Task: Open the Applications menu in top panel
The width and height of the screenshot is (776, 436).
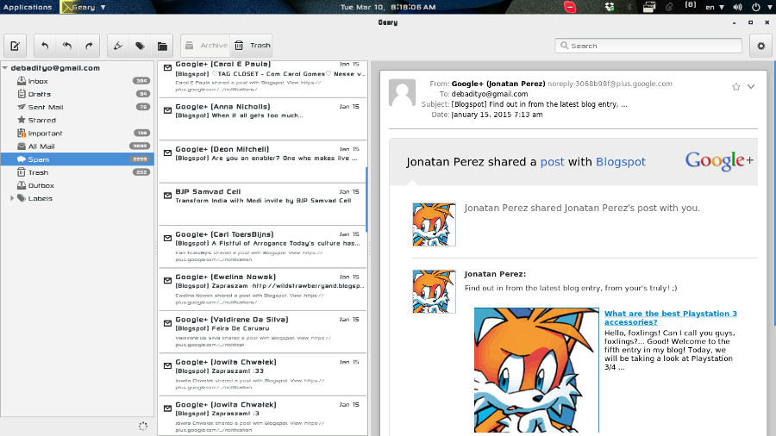Action: click(x=28, y=7)
